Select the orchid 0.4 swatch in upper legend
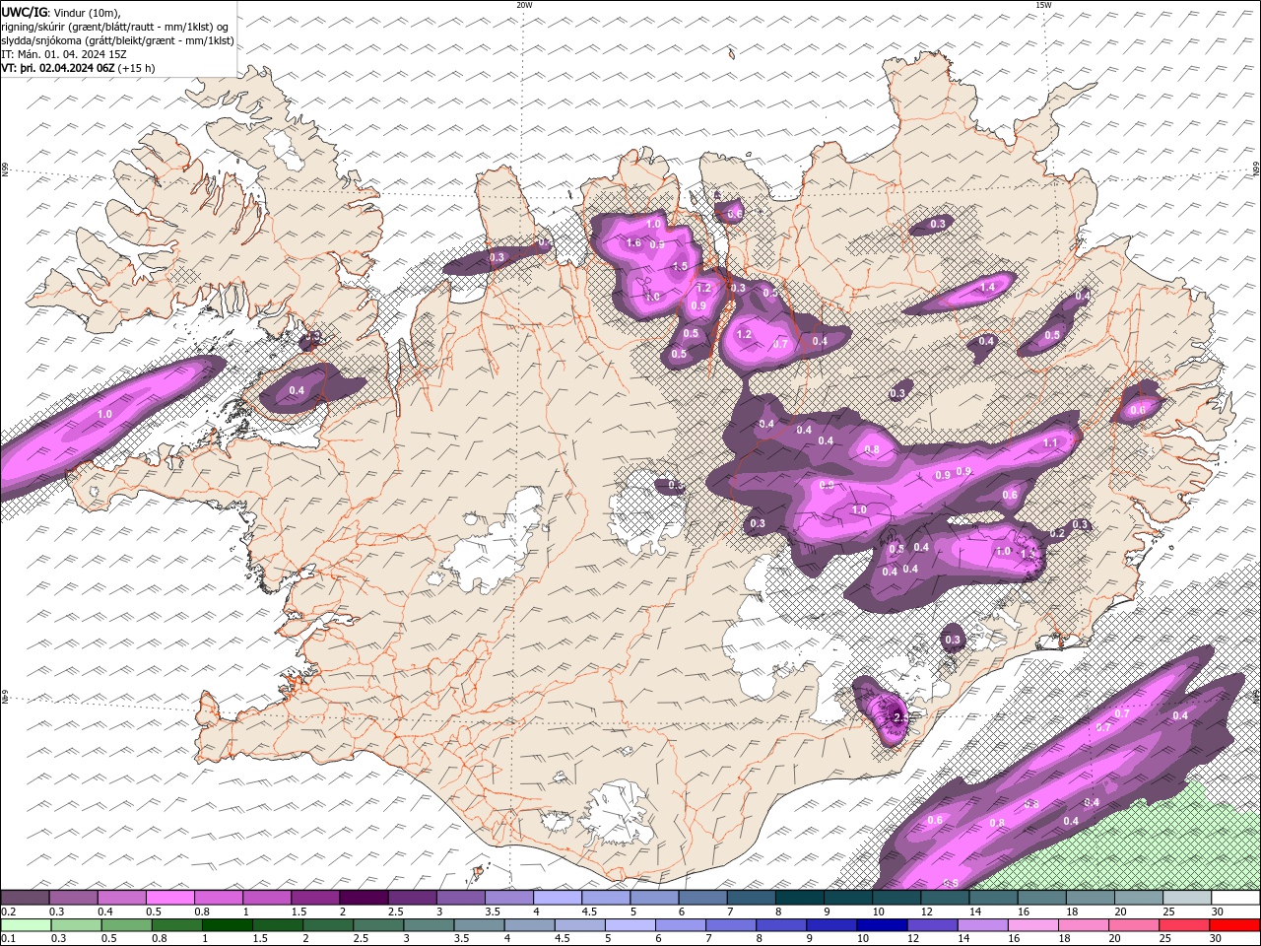The height and width of the screenshot is (946, 1261). 121,898
